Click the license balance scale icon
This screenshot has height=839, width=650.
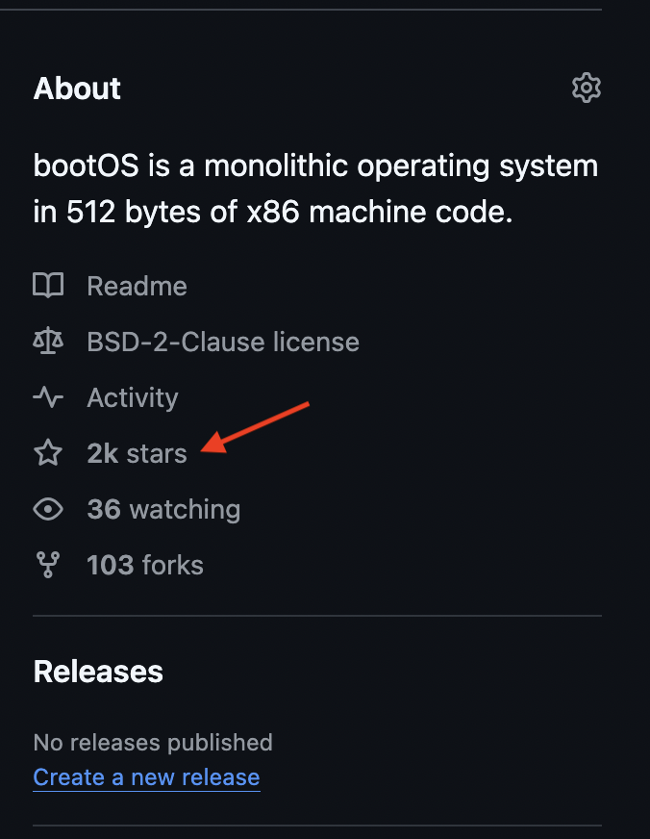48,342
